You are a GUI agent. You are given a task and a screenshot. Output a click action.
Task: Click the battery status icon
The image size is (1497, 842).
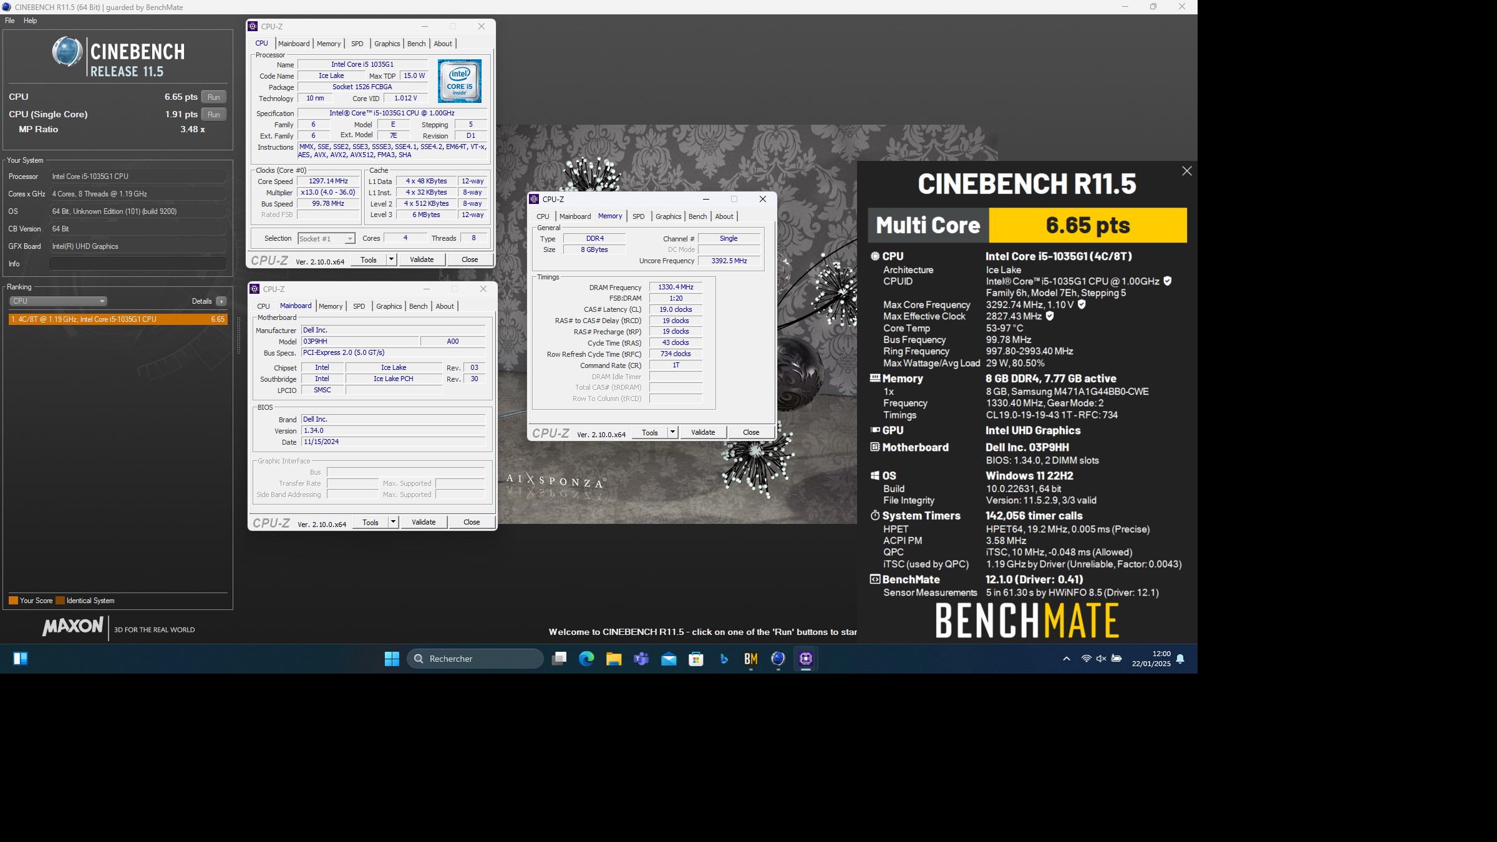point(1117,659)
